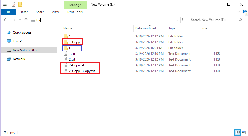Open the Home ribbon tab
This screenshot has height=136, width=248.
point(24,12)
